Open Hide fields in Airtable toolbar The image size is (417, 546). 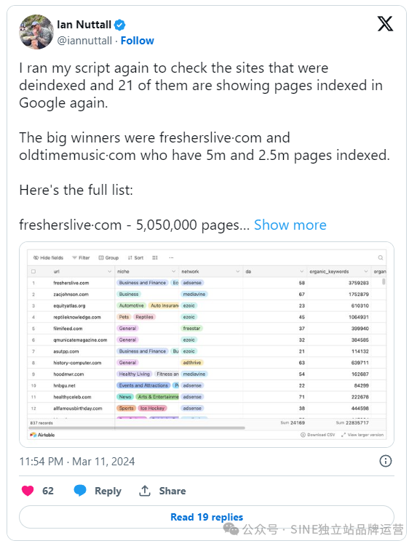48,257
